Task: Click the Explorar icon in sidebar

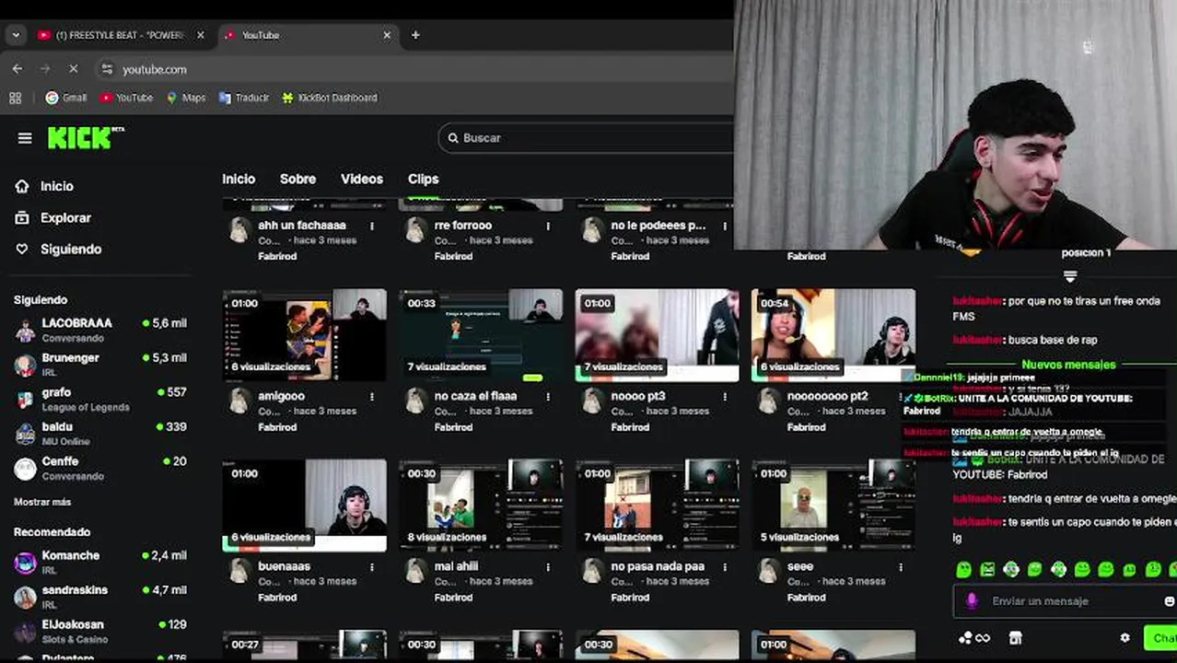Action: point(22,218)
